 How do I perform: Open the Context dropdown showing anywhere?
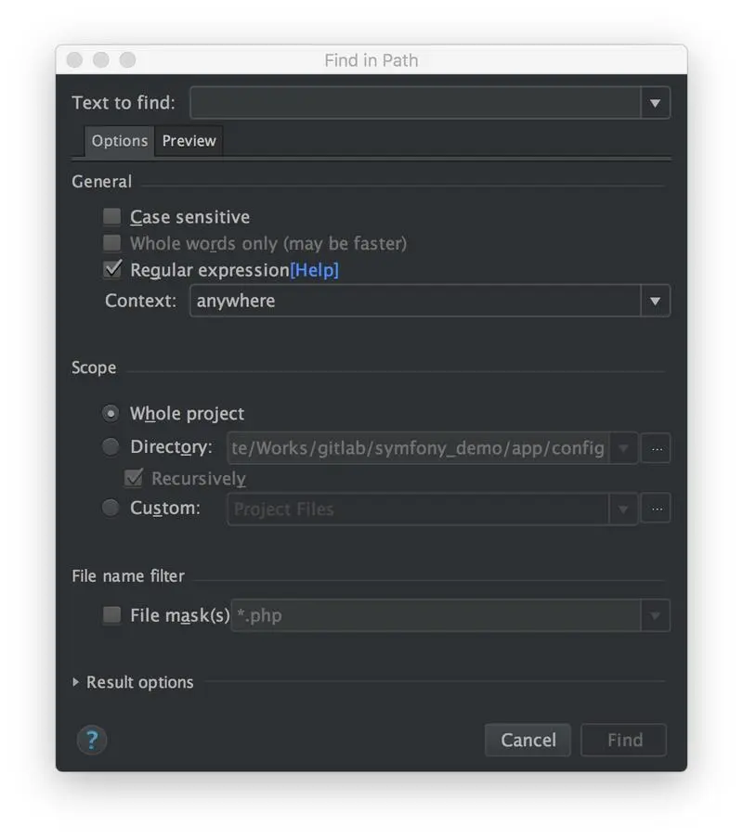coord(655,301)
